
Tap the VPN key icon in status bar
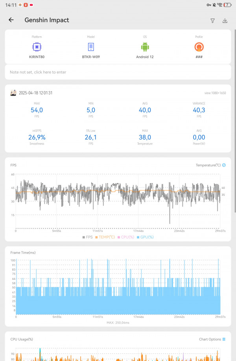point(208,5)
